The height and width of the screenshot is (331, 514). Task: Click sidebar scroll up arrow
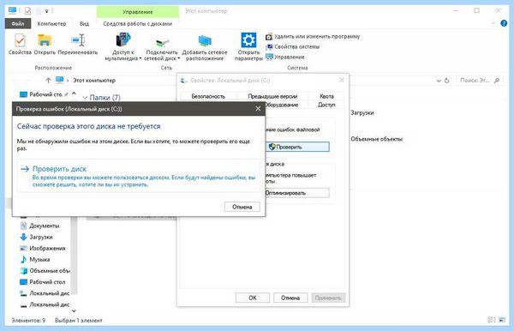pos(74,93)
